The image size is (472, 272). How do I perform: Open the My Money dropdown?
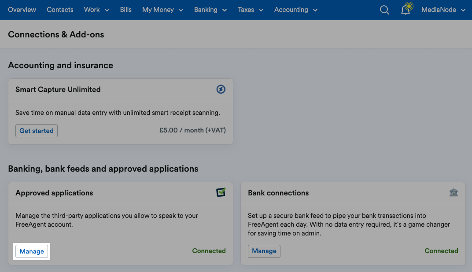click(162, 10)
